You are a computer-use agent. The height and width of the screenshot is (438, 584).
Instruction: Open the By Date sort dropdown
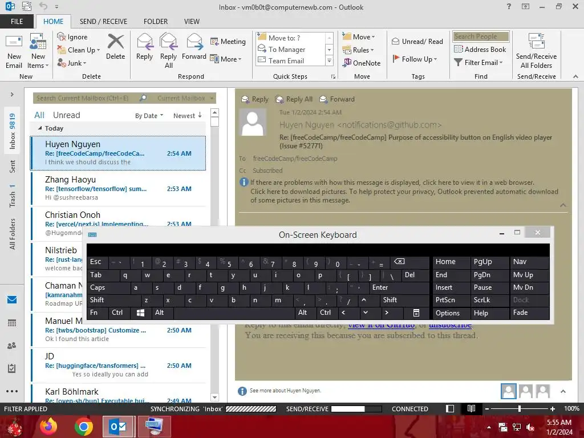pyautogui.click(x=149, y=116)
